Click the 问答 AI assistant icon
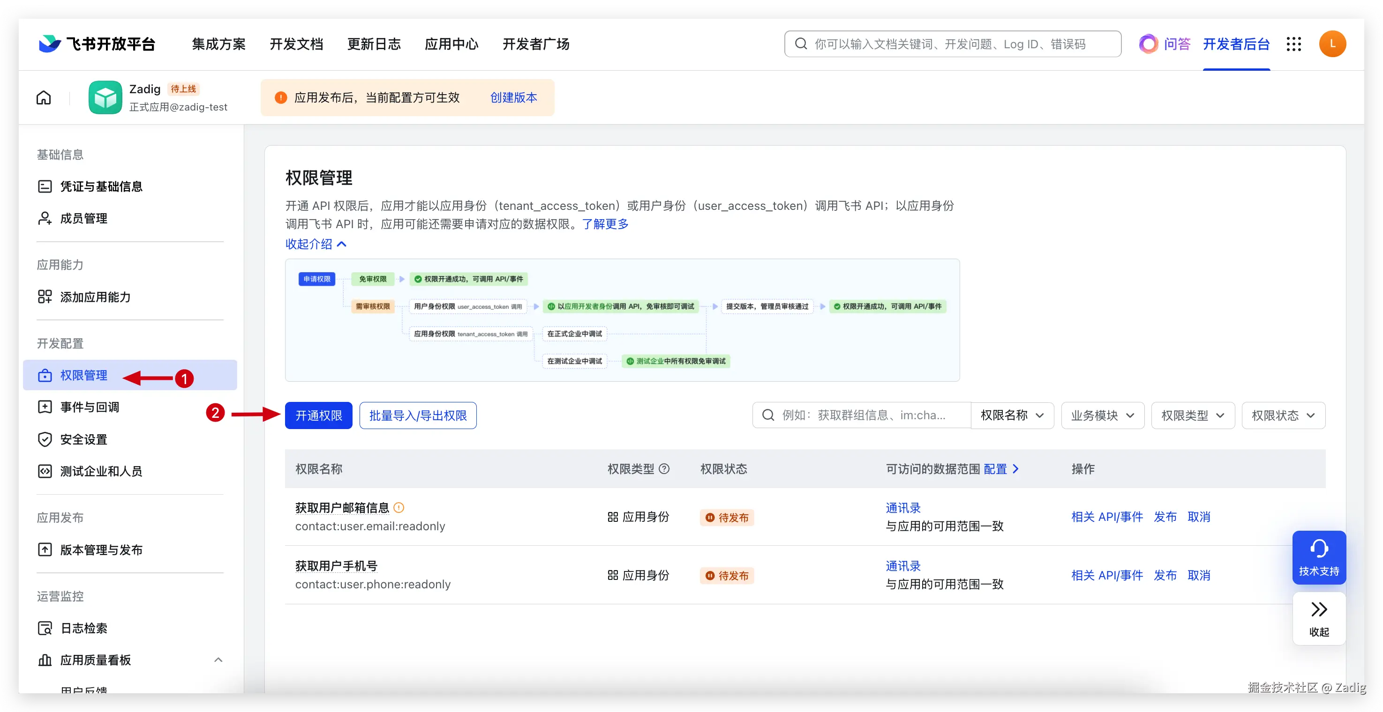Image resolution: width=1383 pixels, height=712 pixels. [1149, 44]
